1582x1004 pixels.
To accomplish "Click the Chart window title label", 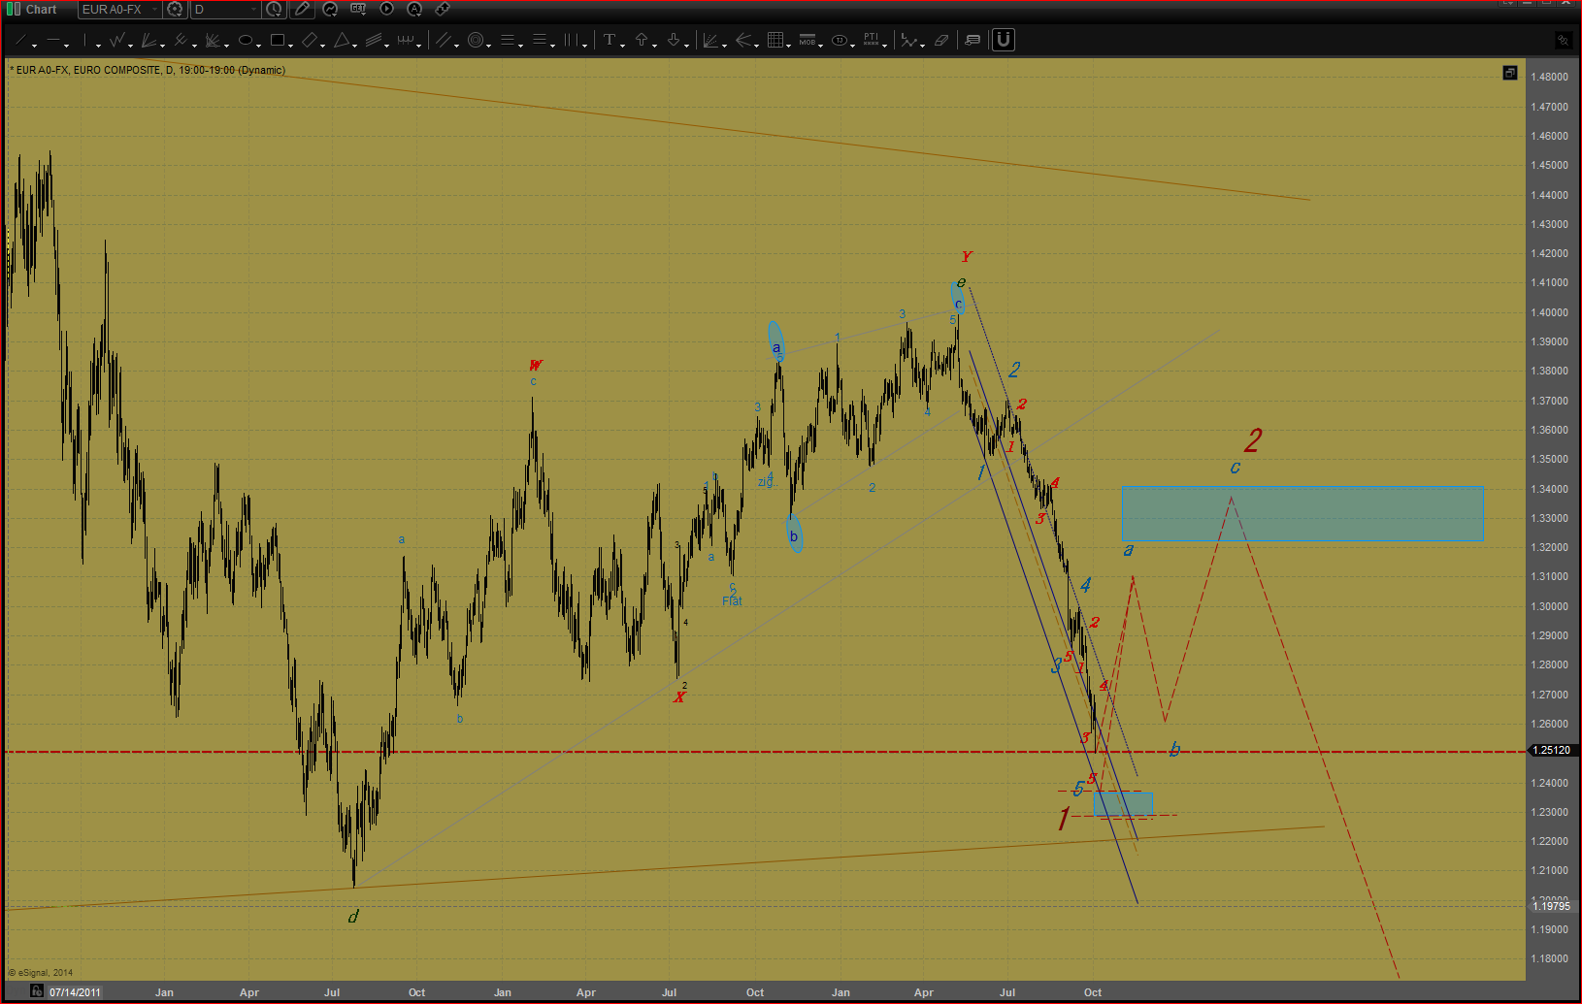I will [41, 9].
